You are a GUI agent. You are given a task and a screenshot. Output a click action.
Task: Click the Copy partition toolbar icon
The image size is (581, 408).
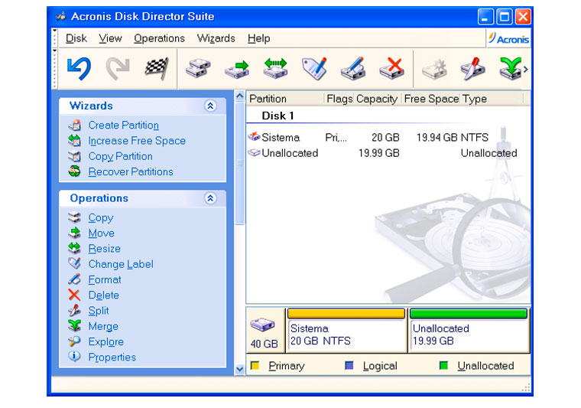198,69
